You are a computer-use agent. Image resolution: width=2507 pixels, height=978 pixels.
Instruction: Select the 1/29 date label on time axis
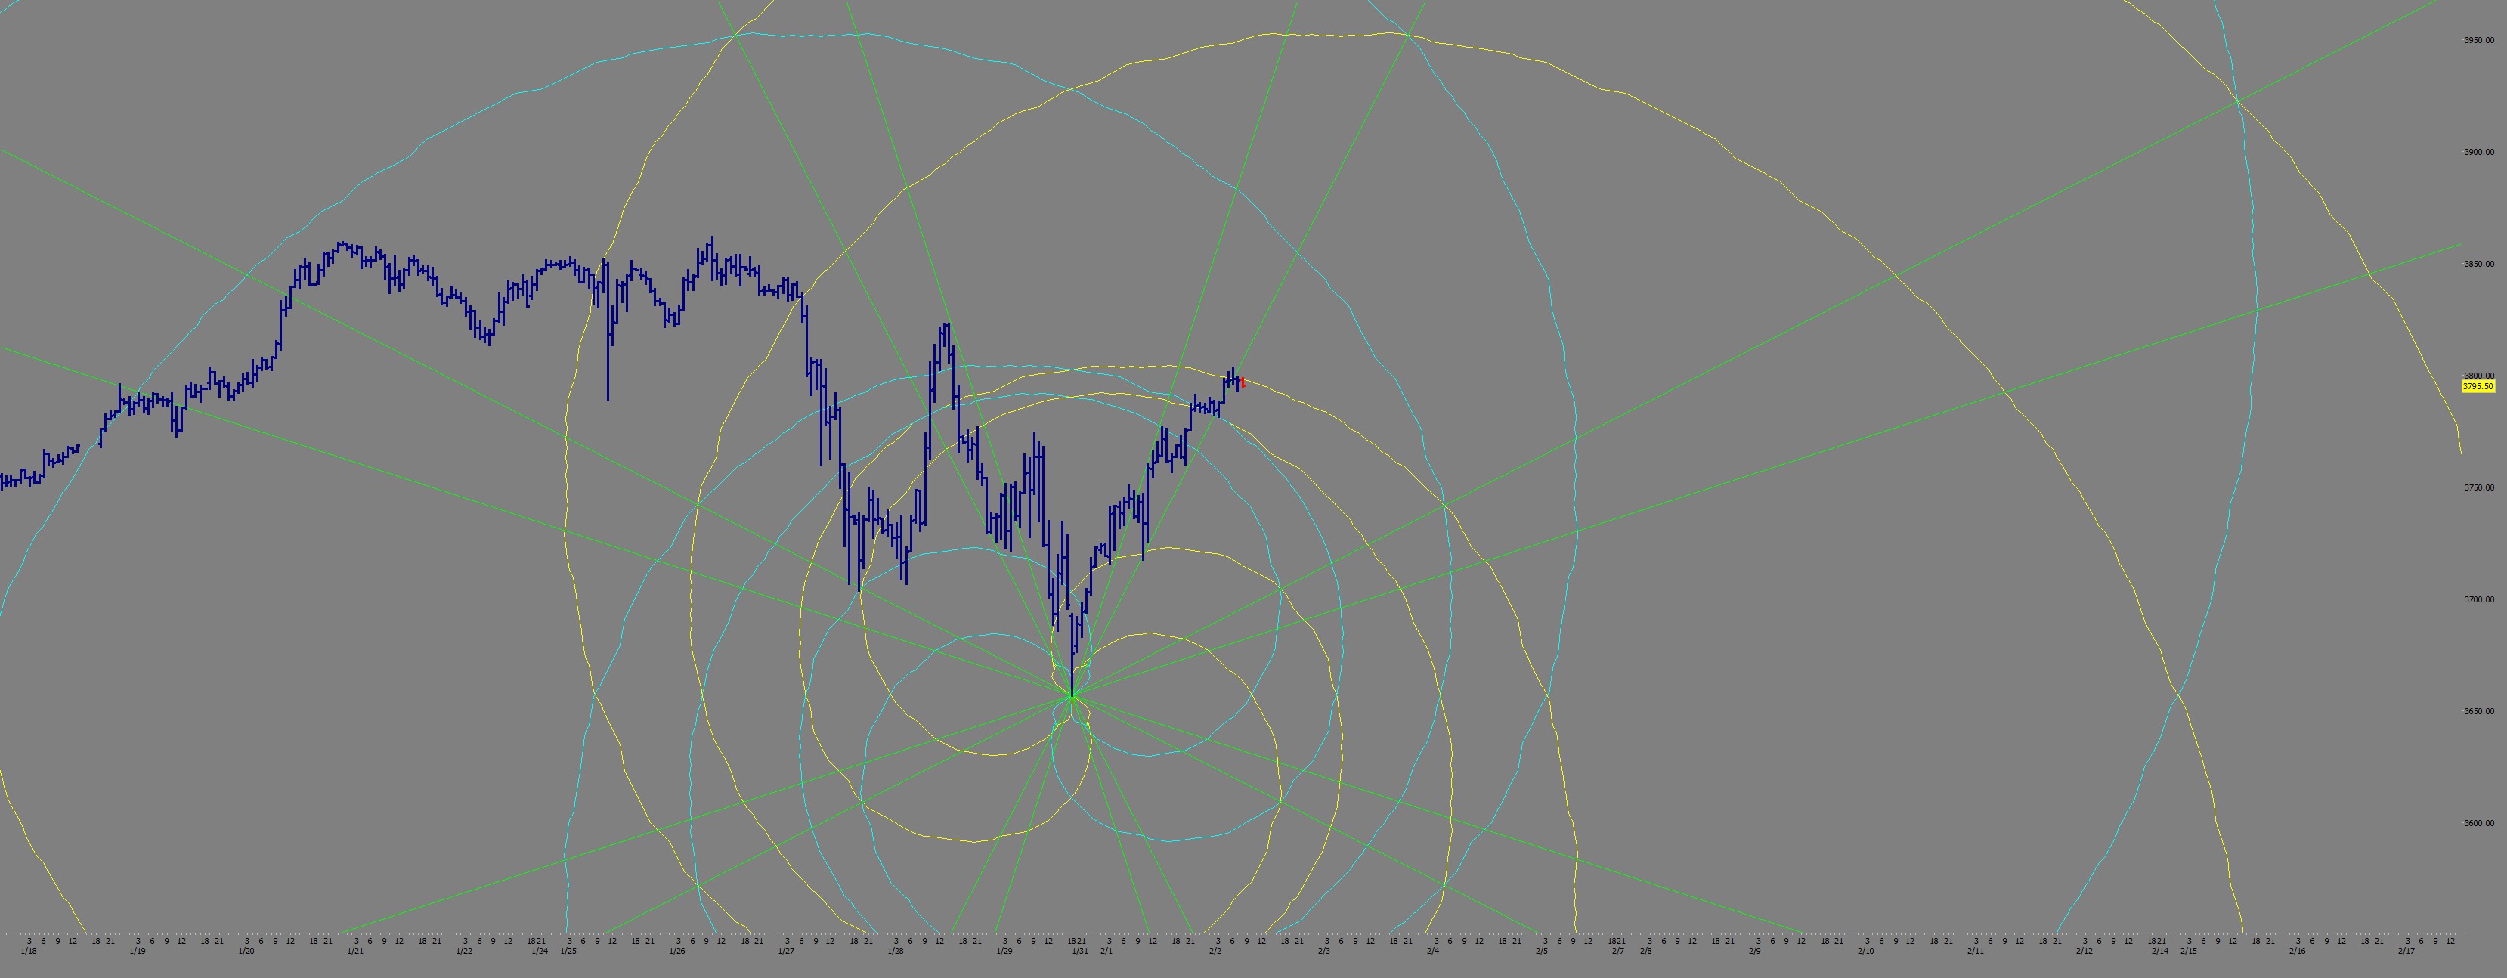pyautogui.click(x=1004, y=951)
